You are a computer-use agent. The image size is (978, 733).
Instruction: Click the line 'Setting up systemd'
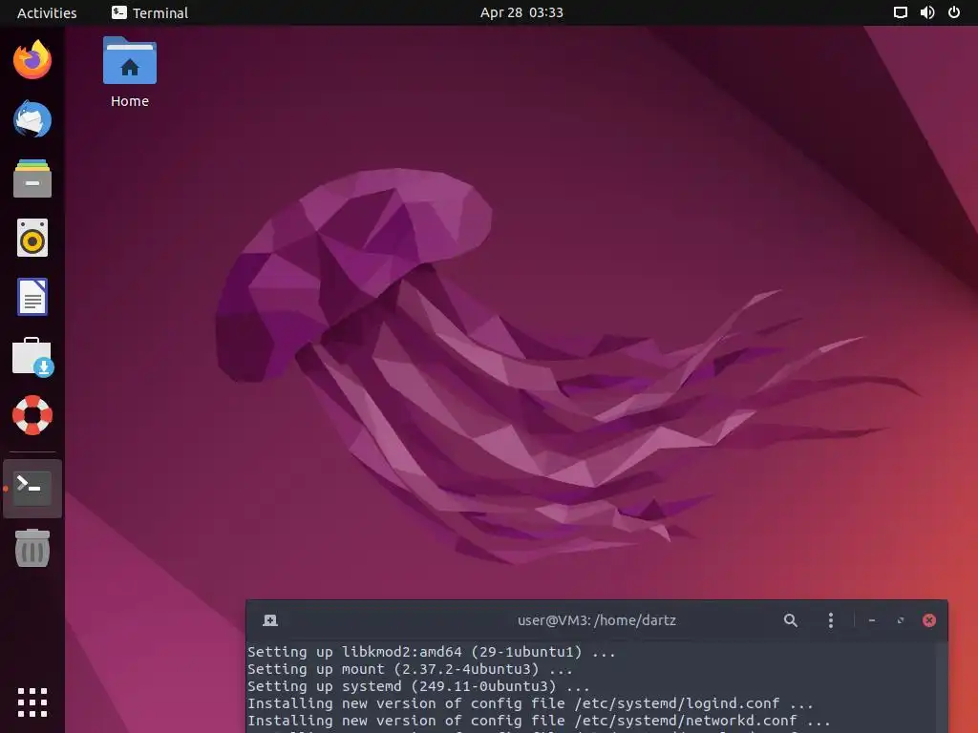click(418, 686)
